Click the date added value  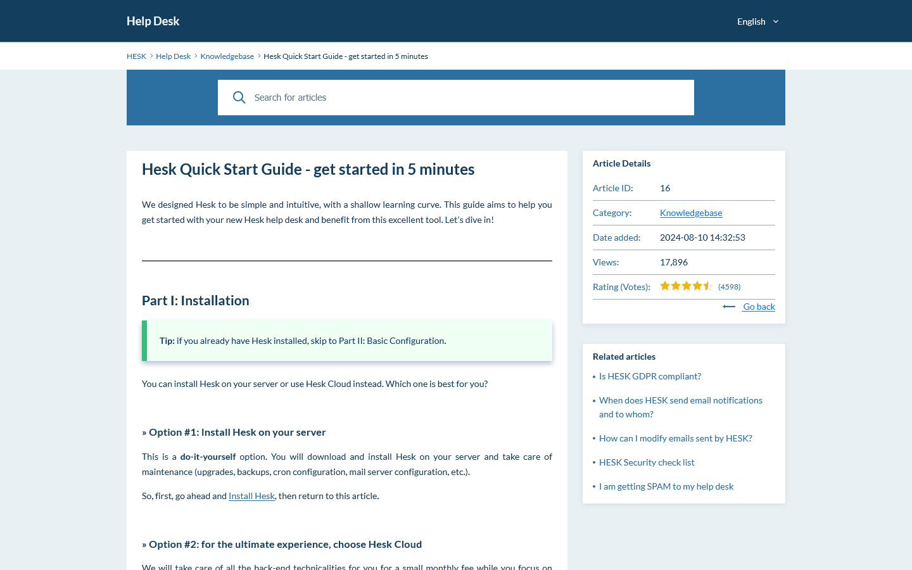tap(702, 237)
